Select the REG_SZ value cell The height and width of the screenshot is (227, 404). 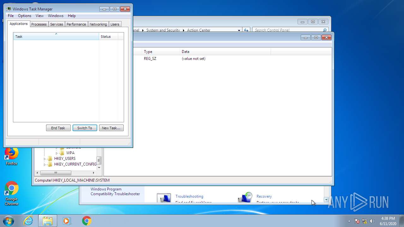[x=150, y=59]
